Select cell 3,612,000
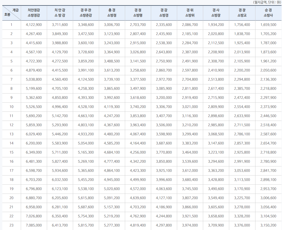Viewport: 282px width, 230px height. pos(190,171)
